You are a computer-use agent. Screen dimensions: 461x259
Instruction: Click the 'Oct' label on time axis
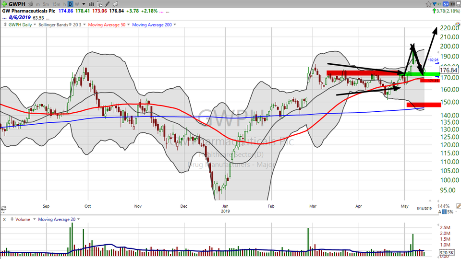[x=87, y=206]
